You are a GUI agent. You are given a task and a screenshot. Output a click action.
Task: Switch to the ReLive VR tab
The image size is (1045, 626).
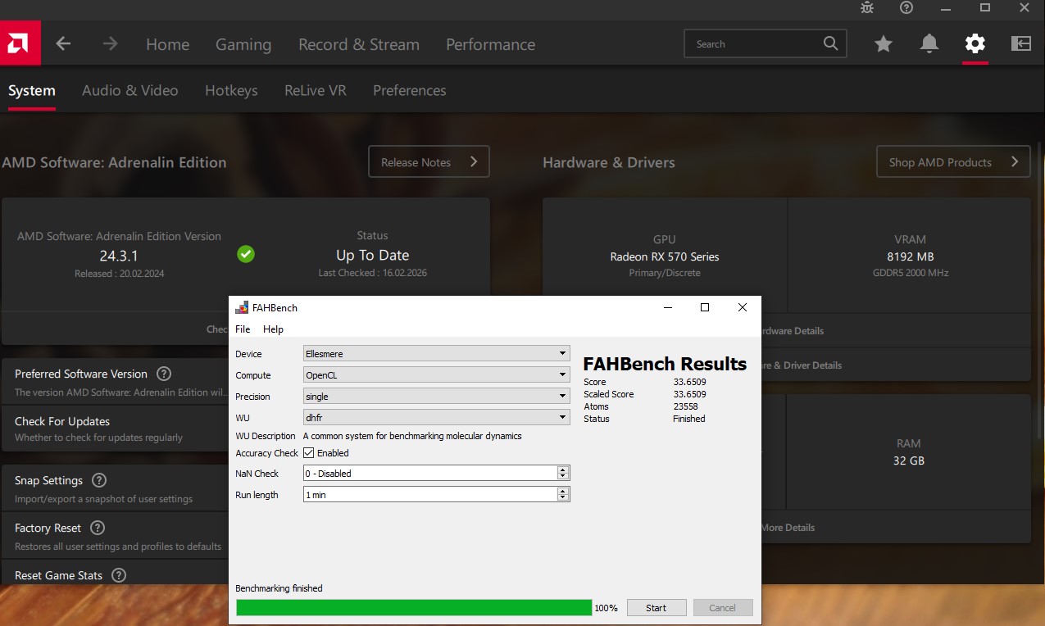pos(316,90)
